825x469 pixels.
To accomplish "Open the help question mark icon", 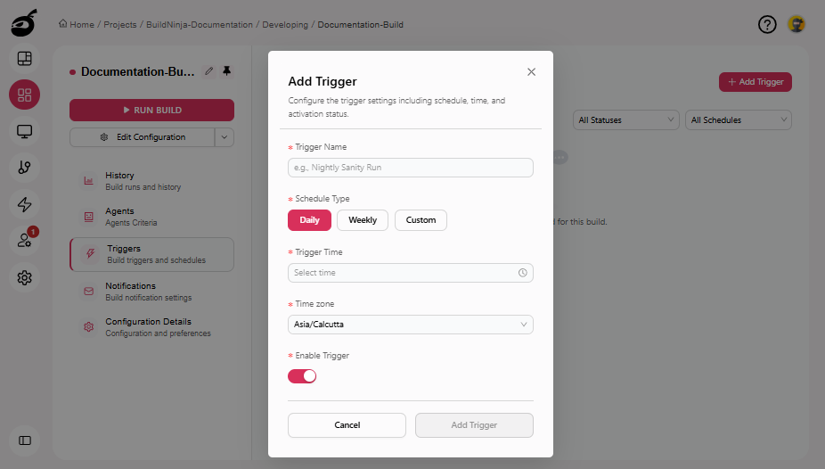I will click(767, 24).
